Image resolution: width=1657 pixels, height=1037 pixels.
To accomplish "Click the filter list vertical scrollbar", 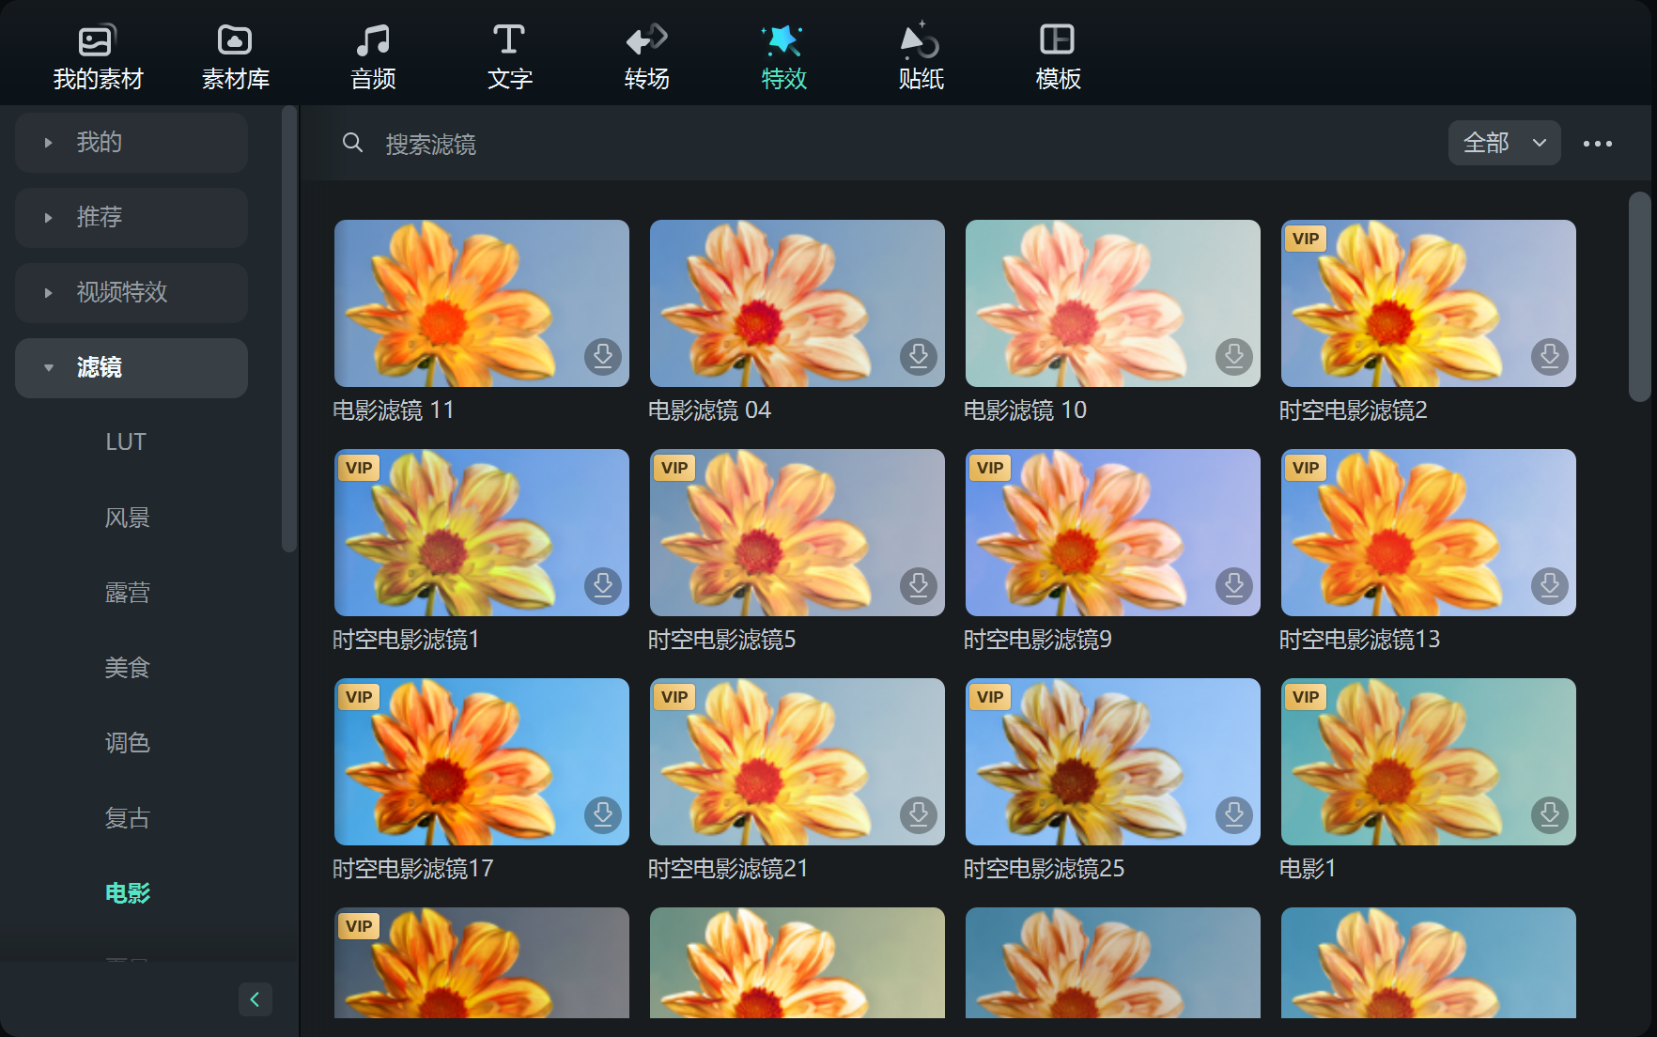I will [x=1639, y=297].
